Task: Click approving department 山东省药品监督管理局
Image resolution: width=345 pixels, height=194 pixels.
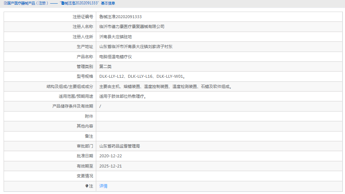Action: click(119, 146)
